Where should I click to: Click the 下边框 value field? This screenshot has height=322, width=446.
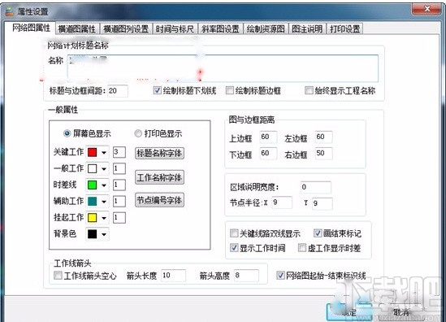click(268, 154)
